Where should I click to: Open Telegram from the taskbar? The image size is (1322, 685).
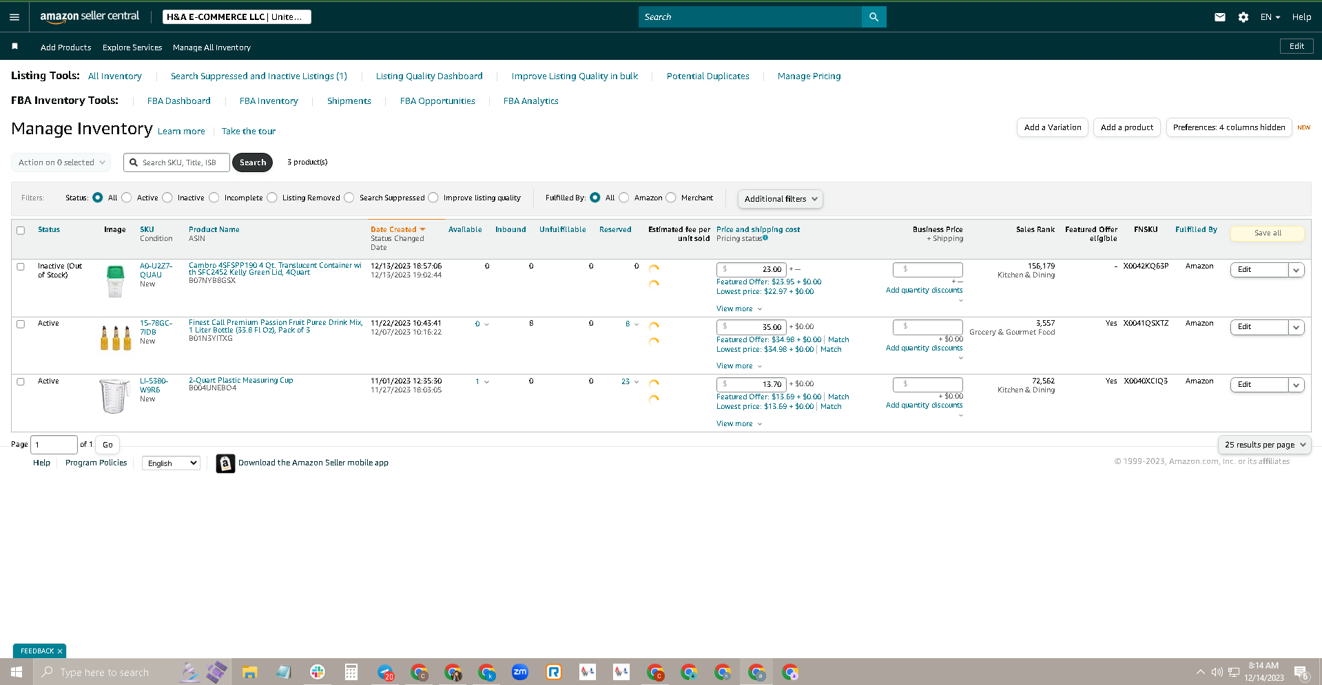pos(385,672)
